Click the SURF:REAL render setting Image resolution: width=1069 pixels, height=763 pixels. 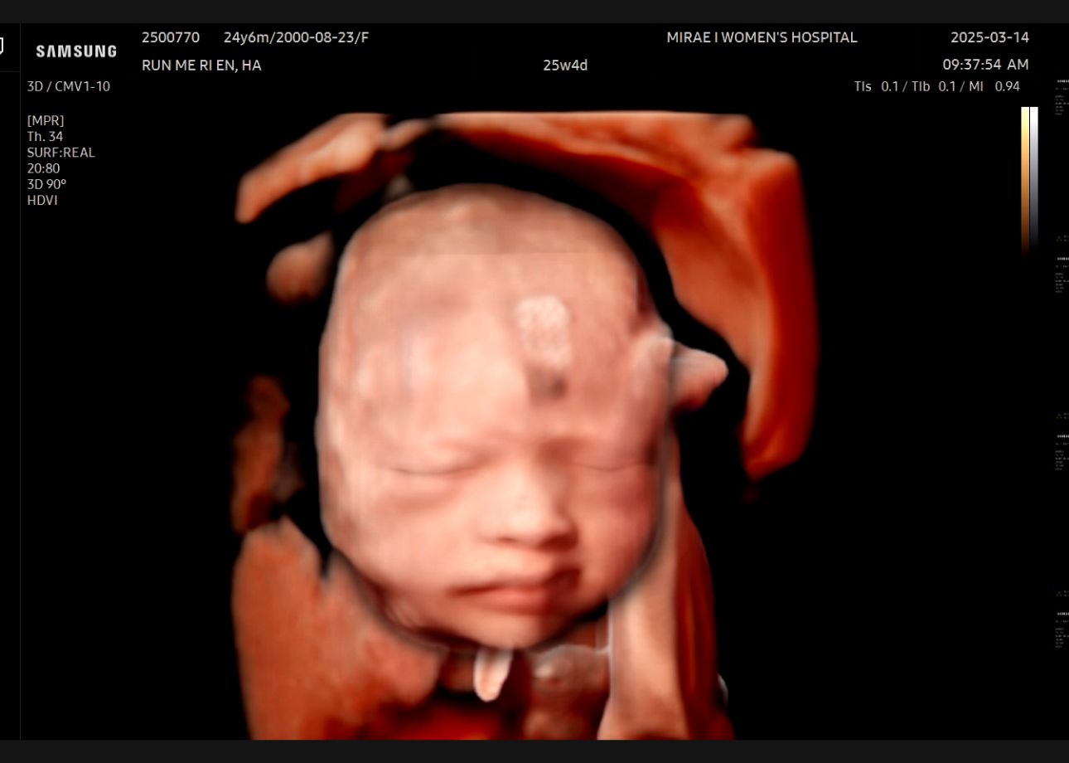pos(60,153)
